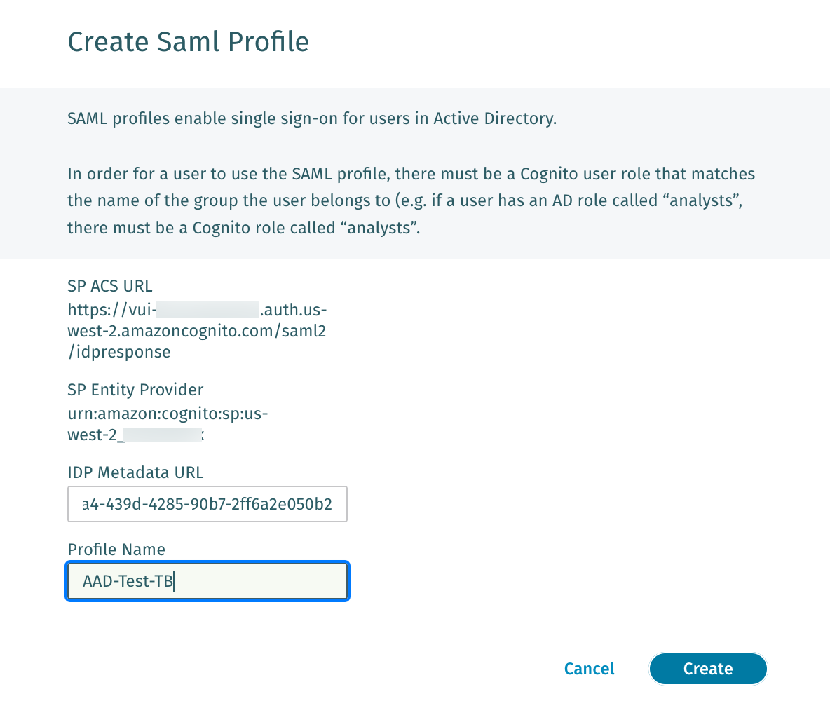
Task: Click the Create button
Action: pyautogui.click(x=707, y=668)
